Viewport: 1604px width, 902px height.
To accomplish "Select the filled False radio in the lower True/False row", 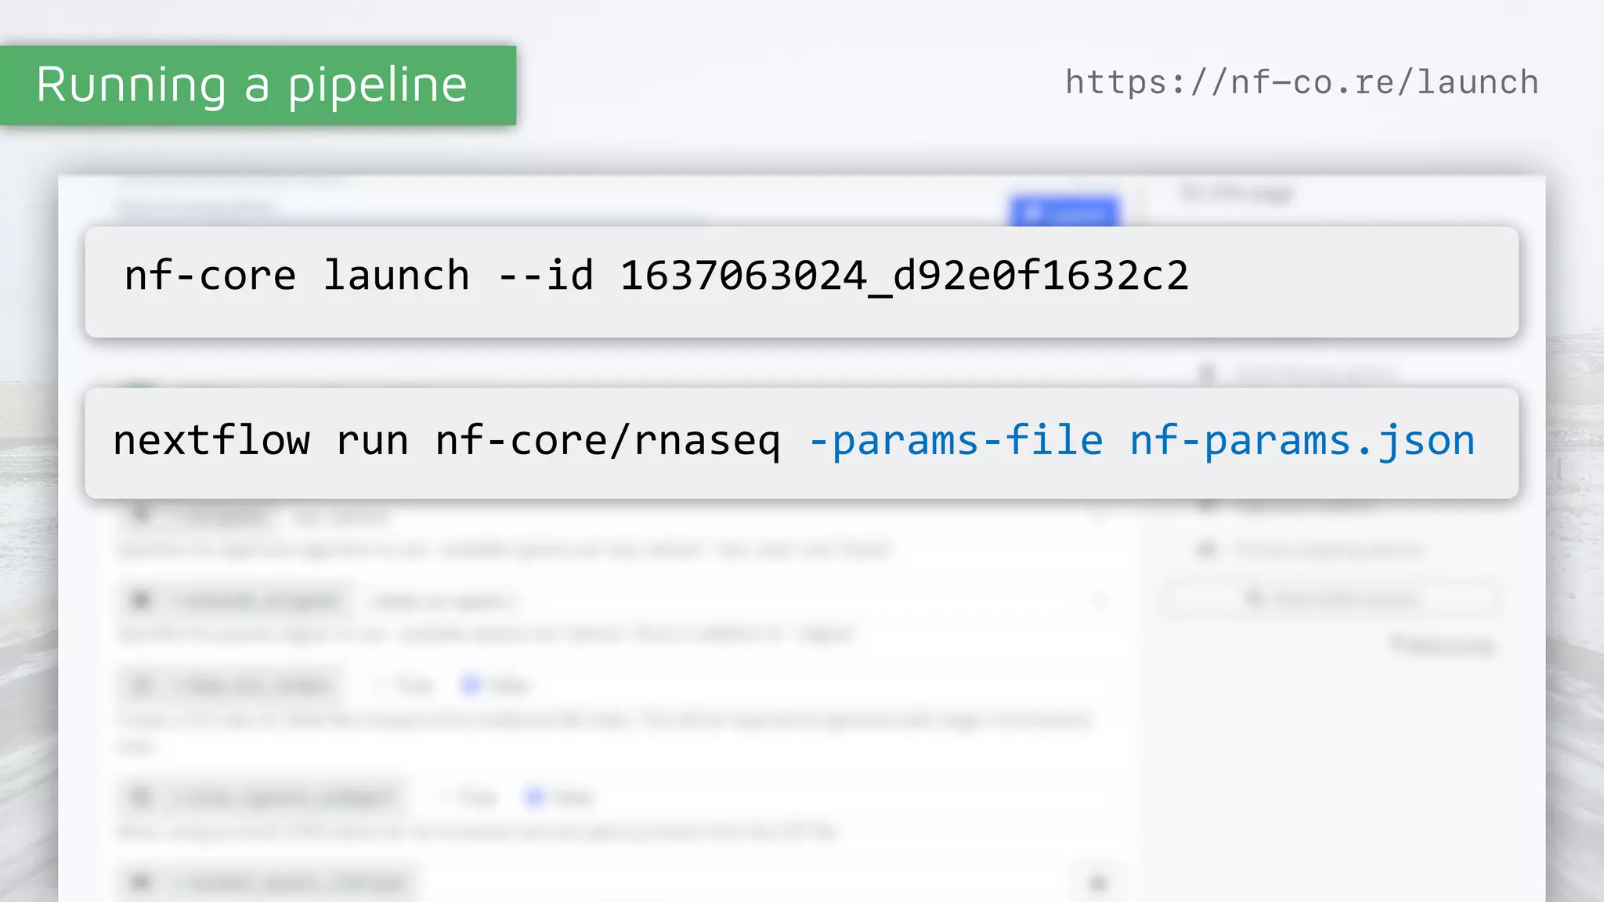I will (x=535, y=797).
